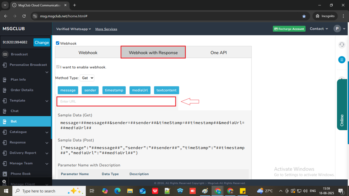The image size is (349, 196).
Task: Insert the mediaUrl parameter button
Action: coord(140,90)
